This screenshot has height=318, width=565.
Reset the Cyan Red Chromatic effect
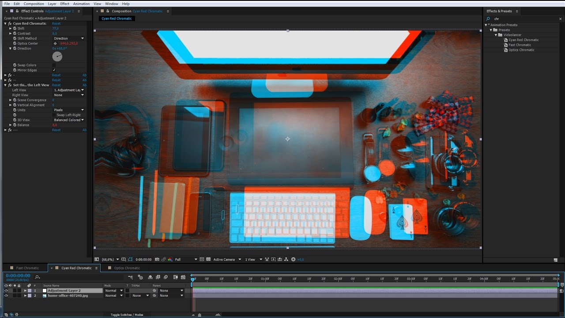click(56, 23)
